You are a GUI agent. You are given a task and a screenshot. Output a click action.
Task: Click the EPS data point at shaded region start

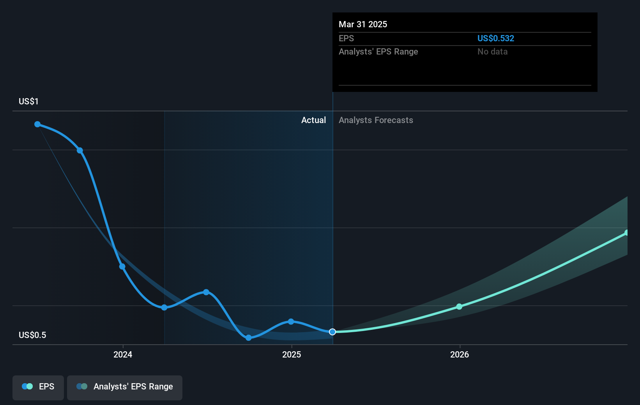164,307
